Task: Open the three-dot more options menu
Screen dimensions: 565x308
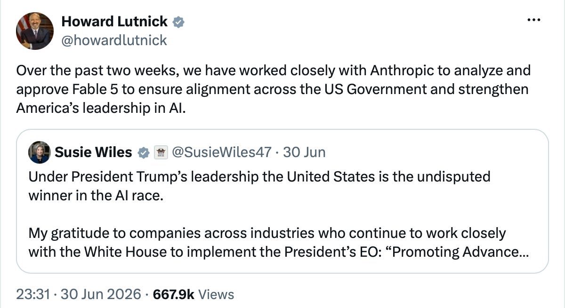Action: tap(533, 20)
